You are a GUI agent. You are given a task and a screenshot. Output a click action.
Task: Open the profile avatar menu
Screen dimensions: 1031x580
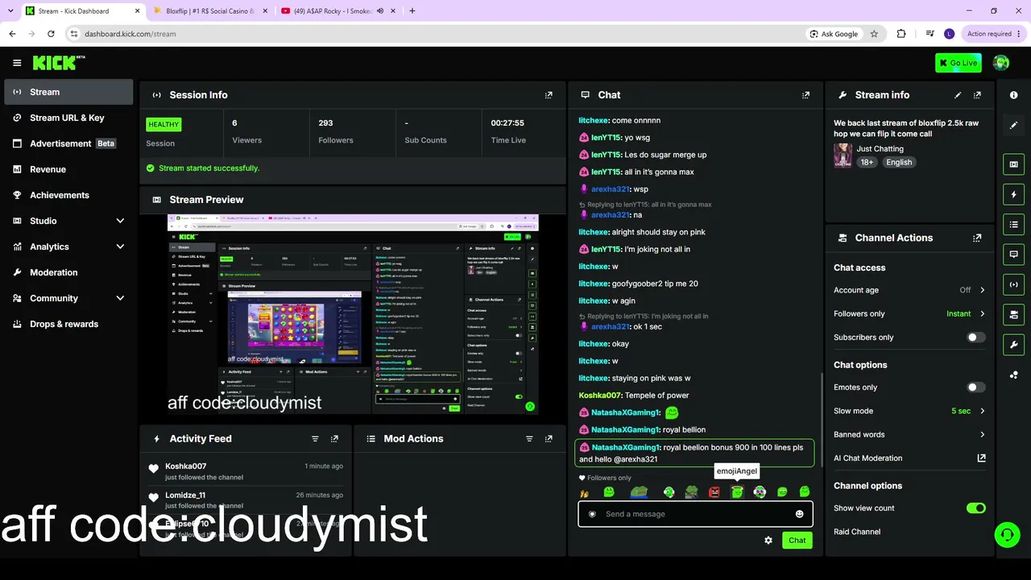tap(1001, 63)
